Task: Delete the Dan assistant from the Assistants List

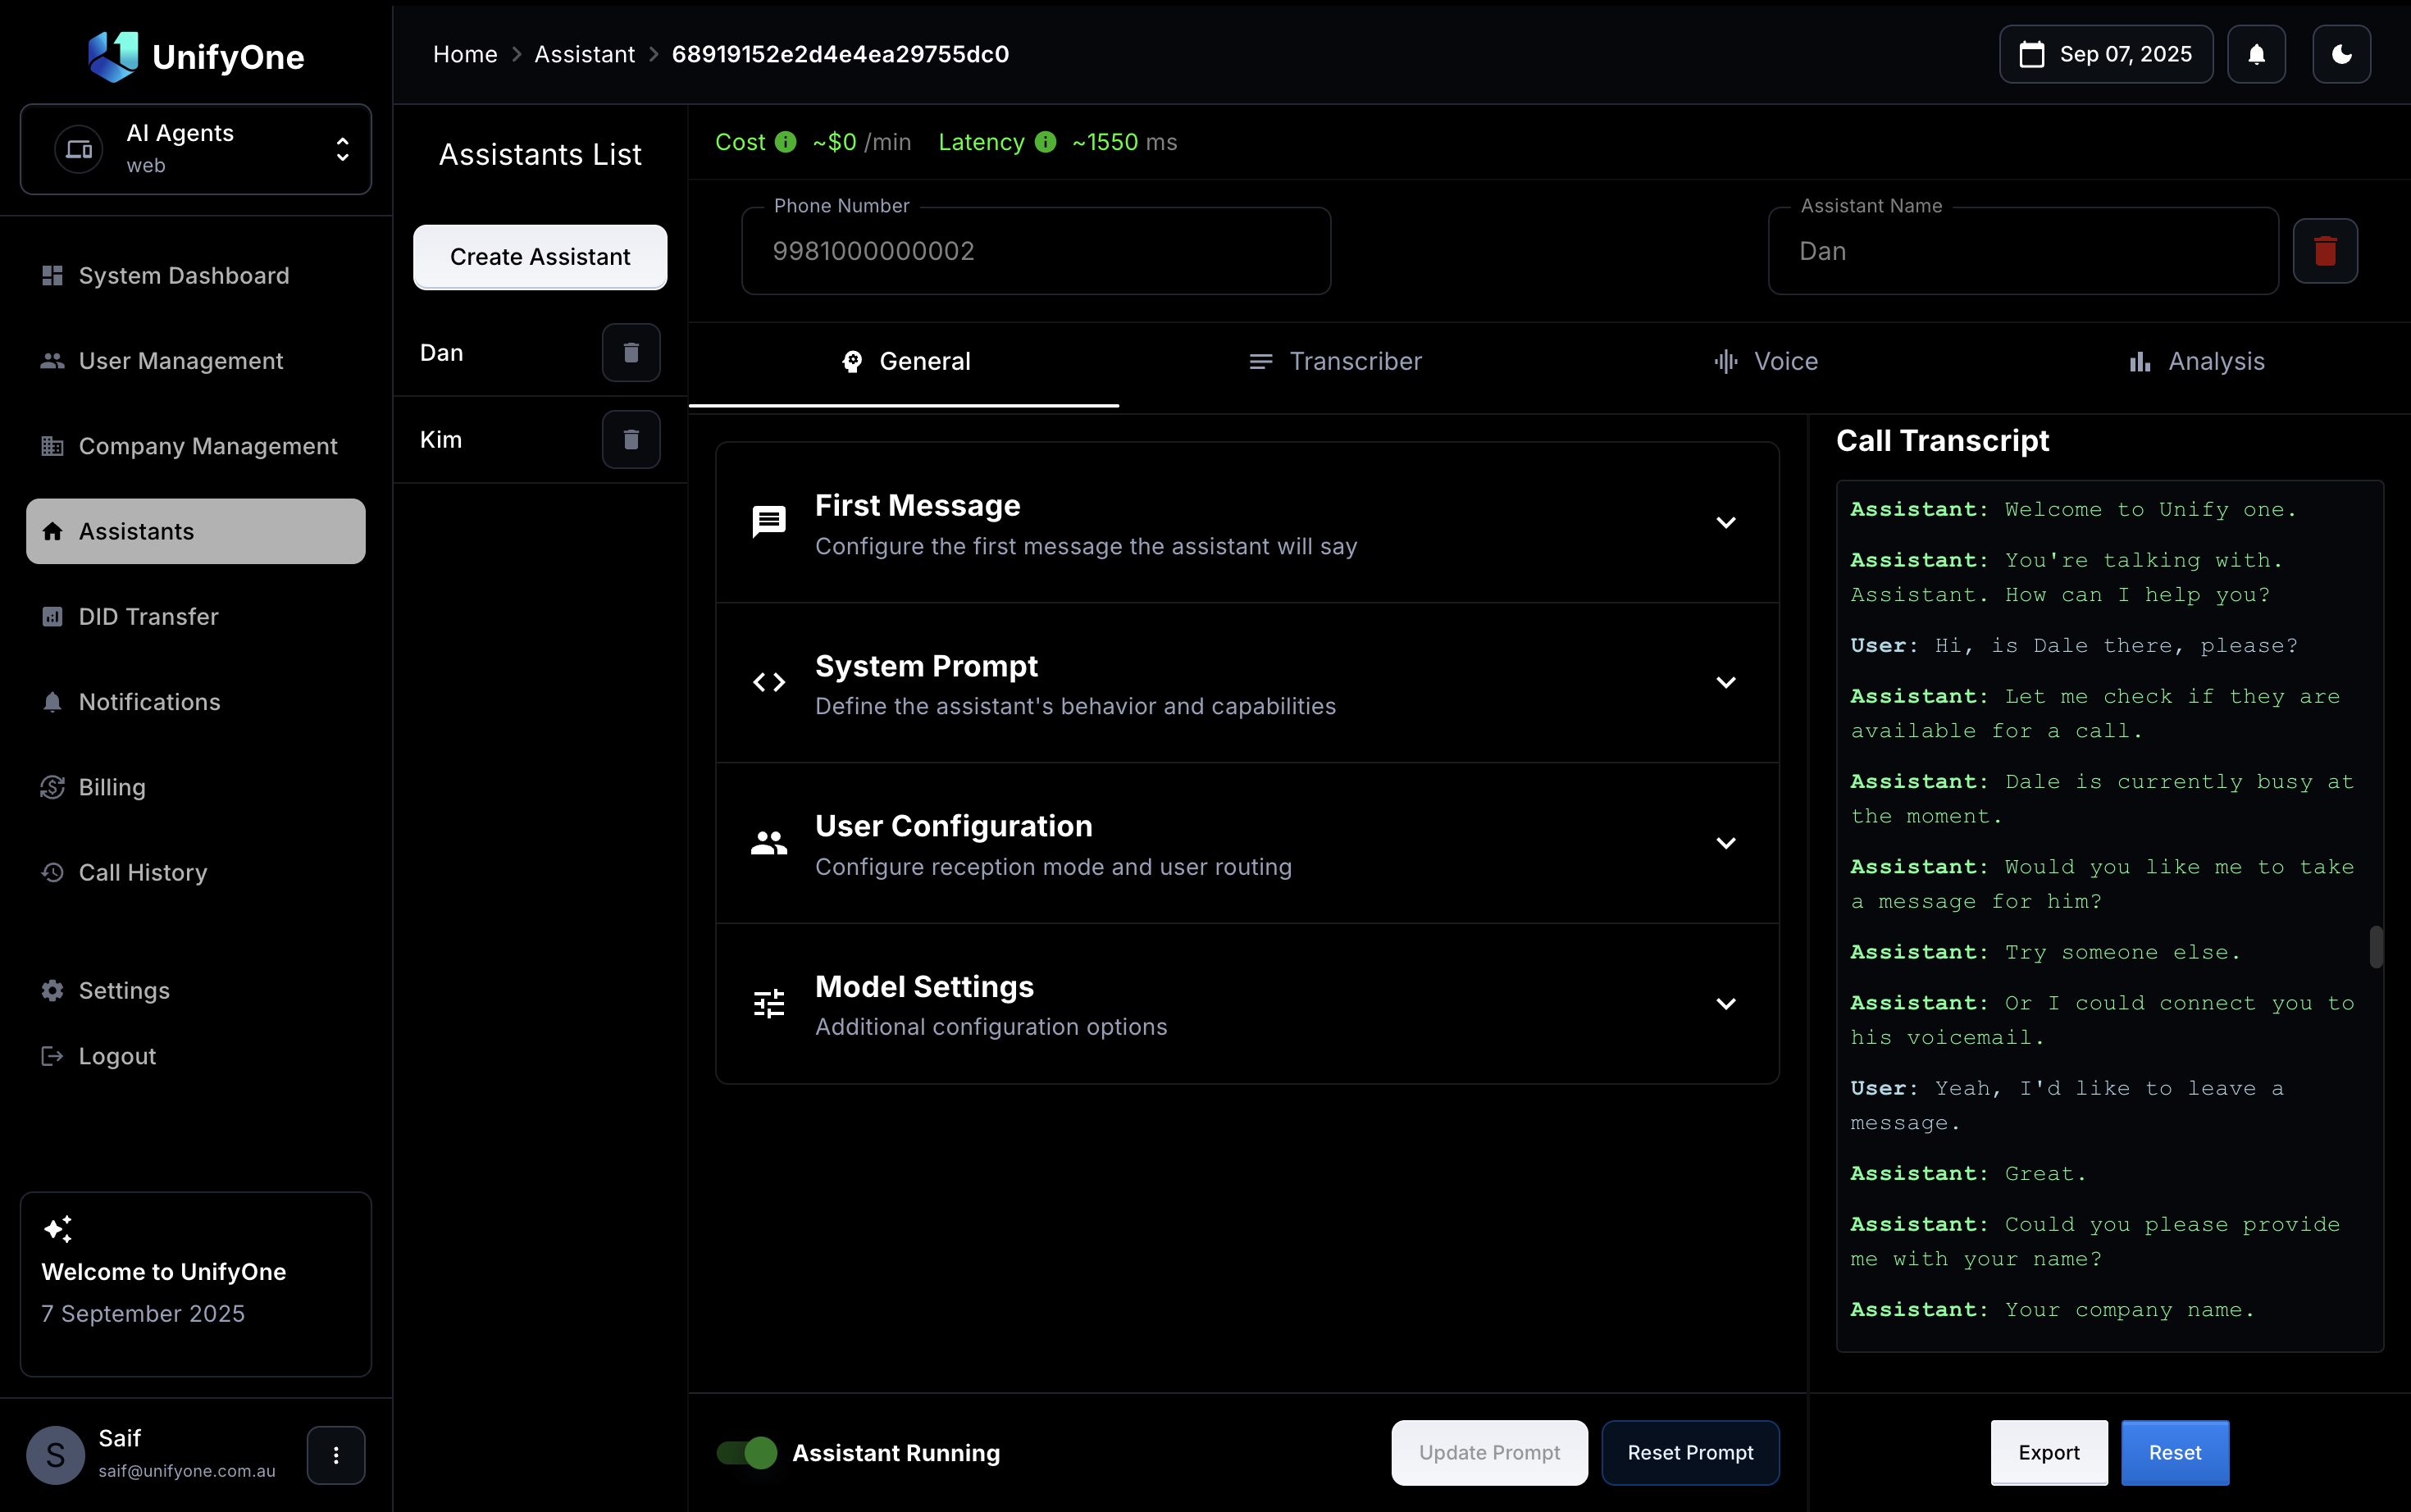Action: [x=631, y=352]
